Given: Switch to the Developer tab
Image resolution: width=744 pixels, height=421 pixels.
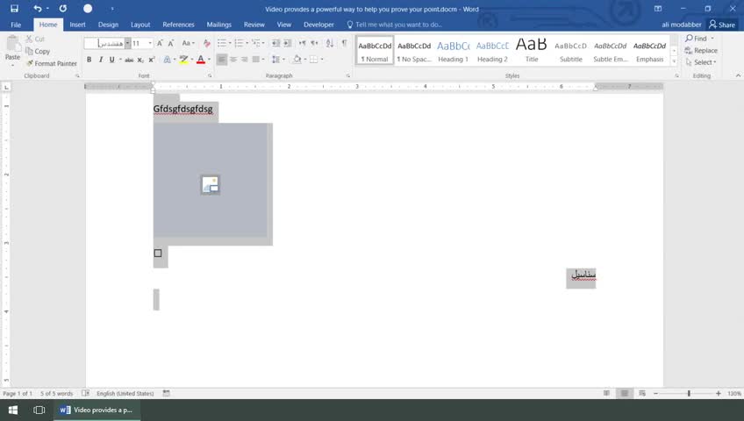Looking at the screenshot, I should [x=318, y=25].
